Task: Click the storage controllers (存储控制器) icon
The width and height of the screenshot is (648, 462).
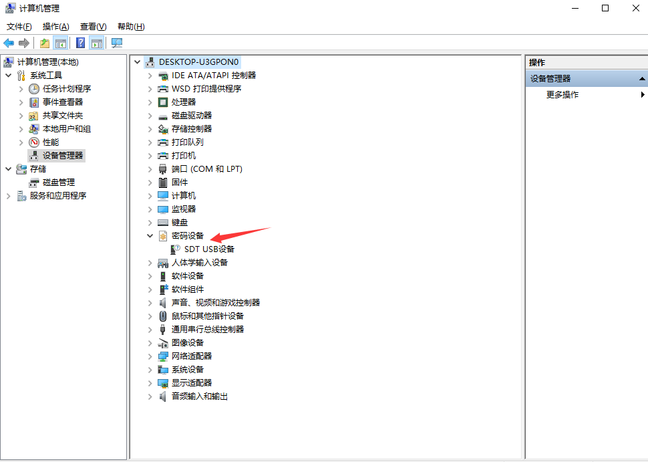Action: click(163, 129)
